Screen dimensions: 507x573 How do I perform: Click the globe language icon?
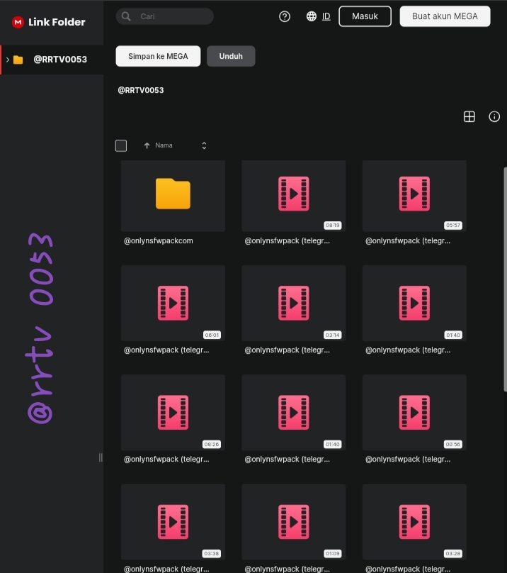312,16
